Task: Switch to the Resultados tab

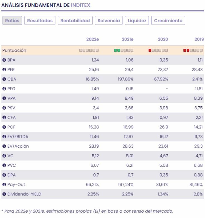Action: point(40,21)
